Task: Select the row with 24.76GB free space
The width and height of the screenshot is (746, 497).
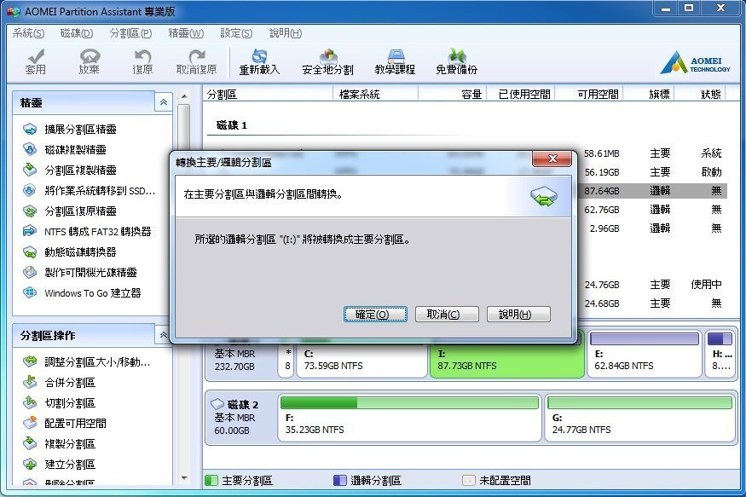Action: pos(653,285)
